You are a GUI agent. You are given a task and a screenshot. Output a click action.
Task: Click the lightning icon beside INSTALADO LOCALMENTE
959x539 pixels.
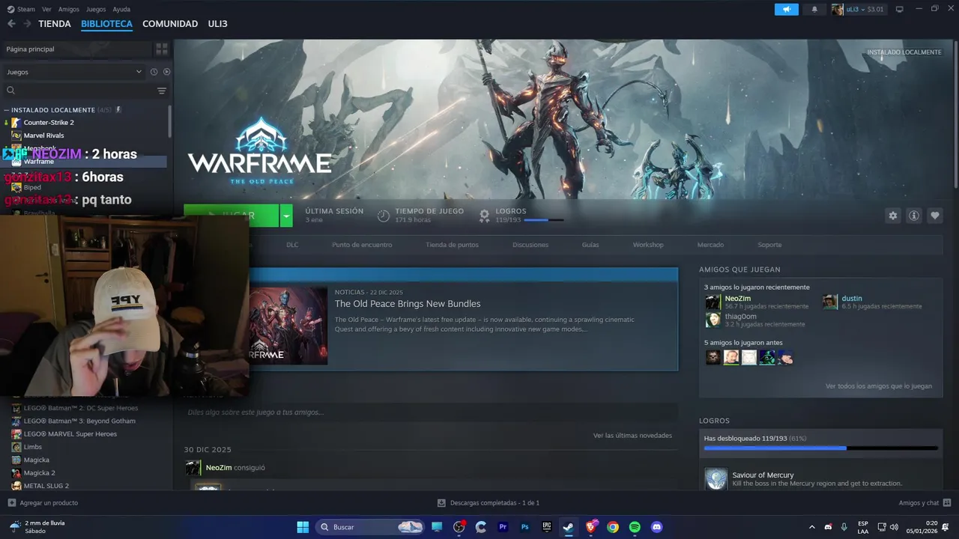point(118,110)
